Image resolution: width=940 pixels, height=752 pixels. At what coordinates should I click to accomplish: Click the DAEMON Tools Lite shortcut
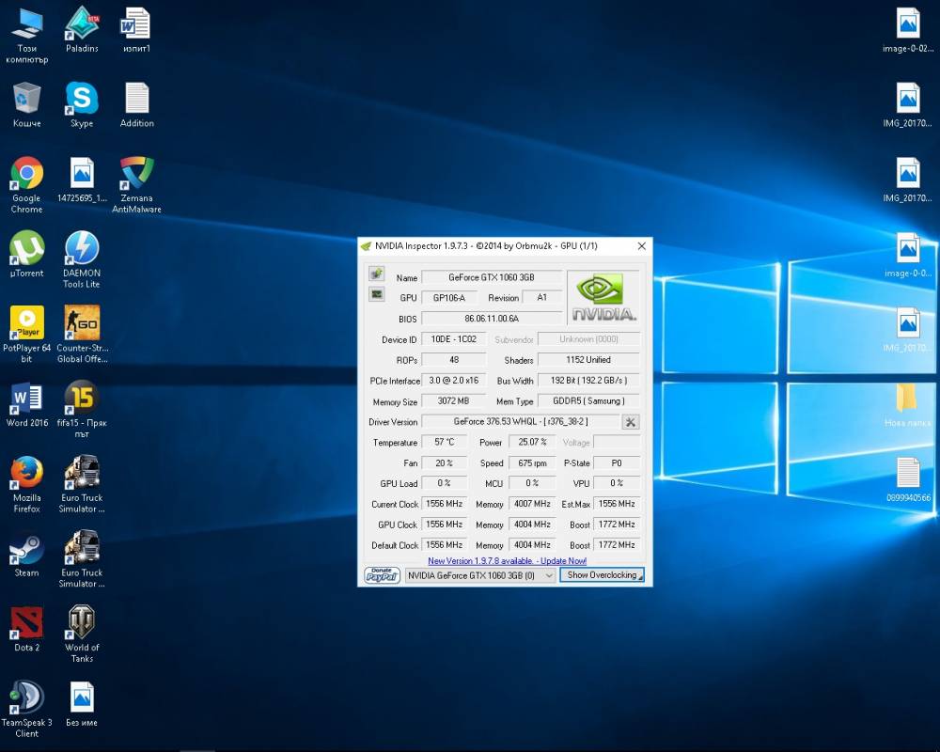point(82,259)
